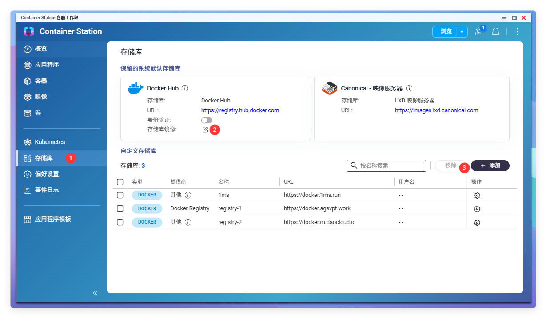Collapse the sidebar with double chevron
Viewport: 546px width, 318px height.
[x=95, y=293]
